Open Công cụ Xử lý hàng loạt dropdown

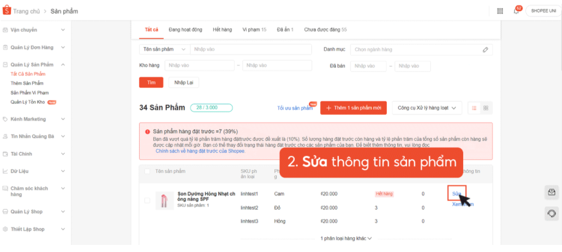[x=427, y=108]
